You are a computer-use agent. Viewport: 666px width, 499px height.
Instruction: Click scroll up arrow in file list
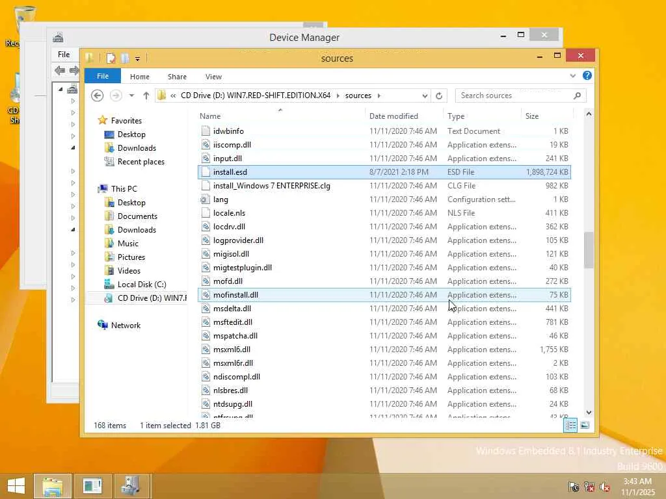click(589, 114)
